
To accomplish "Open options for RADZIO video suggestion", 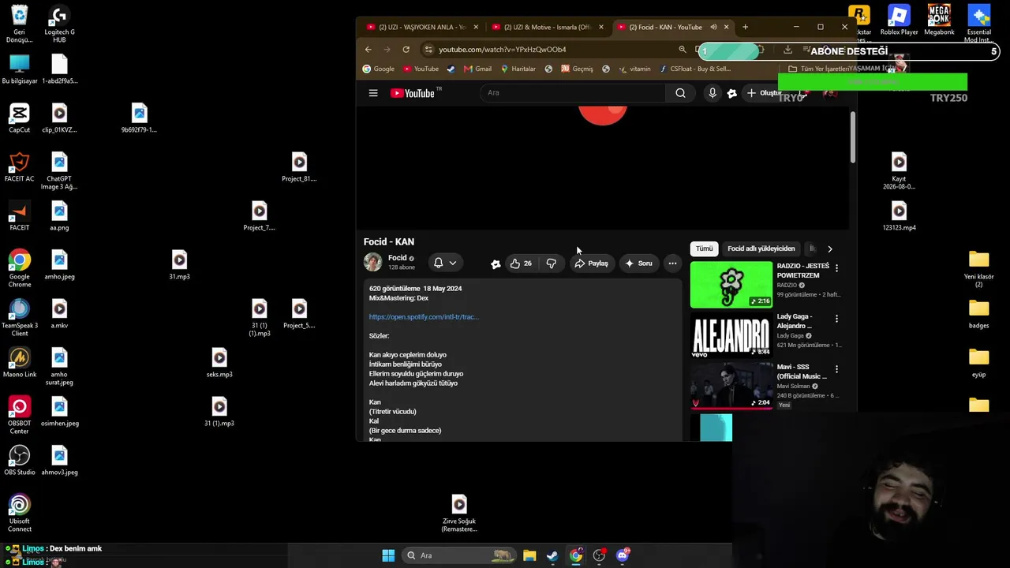I will coord(836,268).
